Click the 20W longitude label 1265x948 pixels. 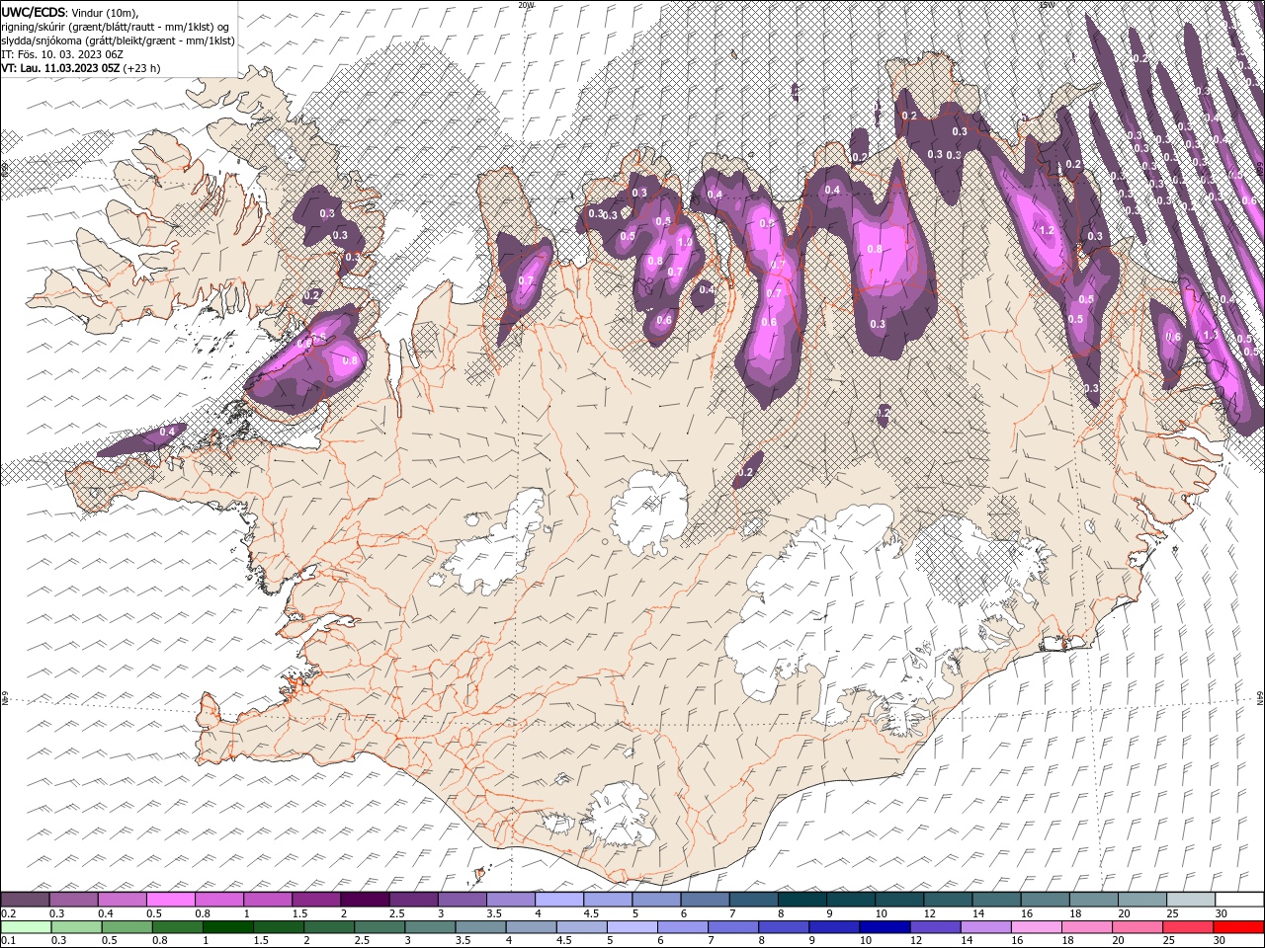click(x=525, y=5)
